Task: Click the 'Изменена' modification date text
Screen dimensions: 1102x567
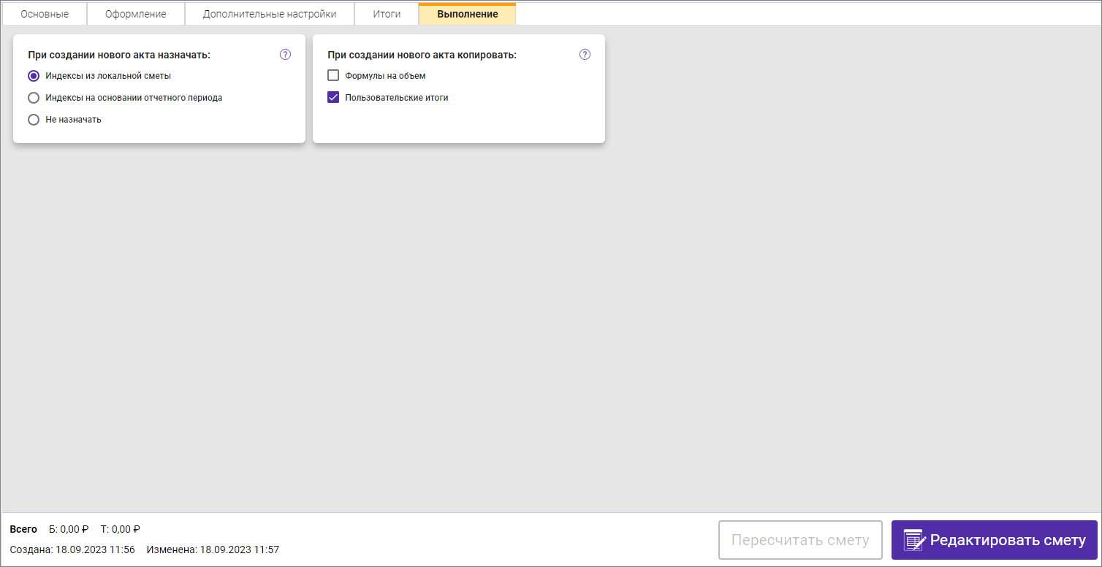Action: point(213,549)
